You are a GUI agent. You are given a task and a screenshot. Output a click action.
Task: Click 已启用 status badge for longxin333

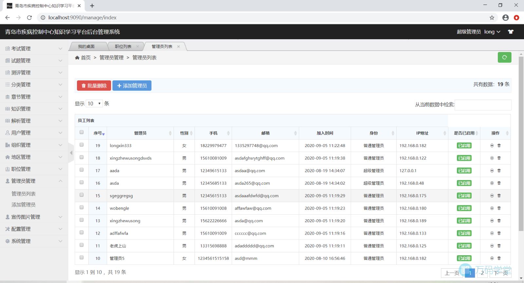click(x=464, y=145)
